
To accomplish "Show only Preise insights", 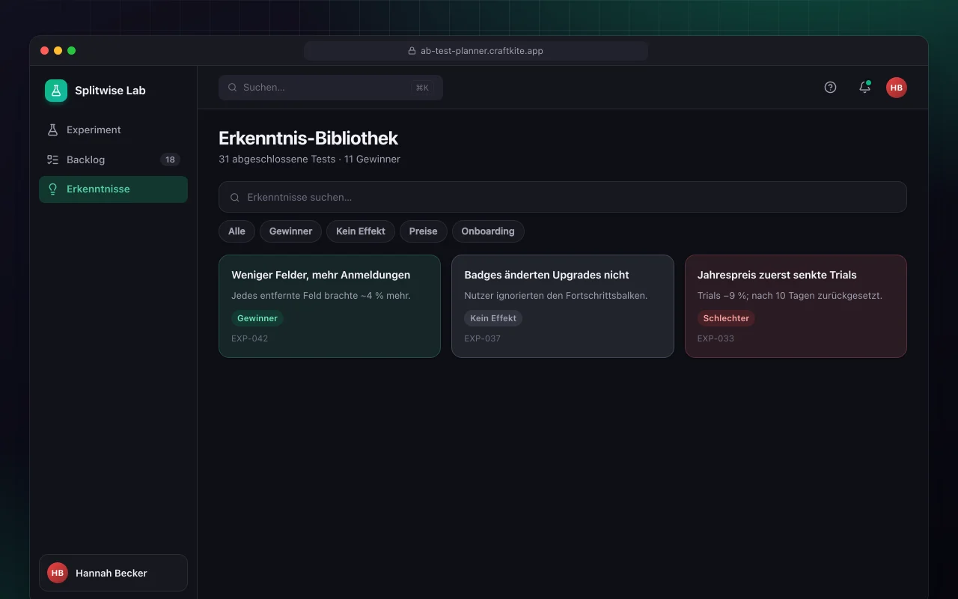I will pyautogui.click(x=423, y=231).
